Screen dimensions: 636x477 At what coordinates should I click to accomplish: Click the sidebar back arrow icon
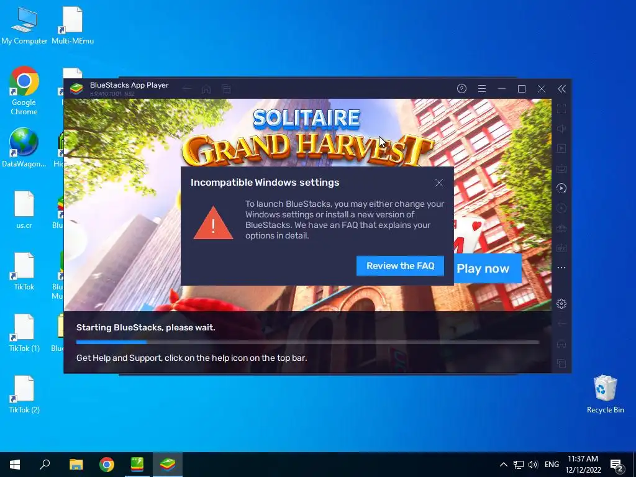(561, 324)
